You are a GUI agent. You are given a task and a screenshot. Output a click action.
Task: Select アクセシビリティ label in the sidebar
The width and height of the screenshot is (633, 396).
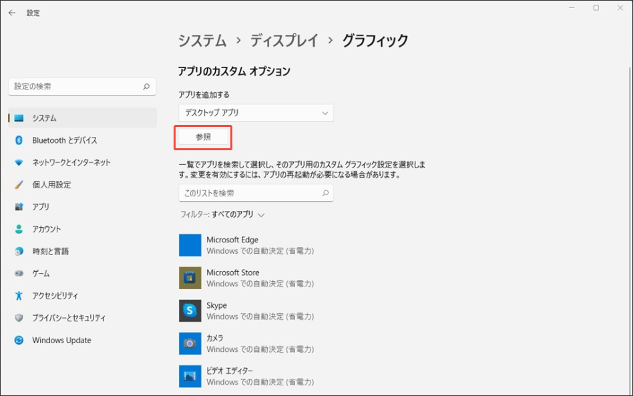(55, 296)
